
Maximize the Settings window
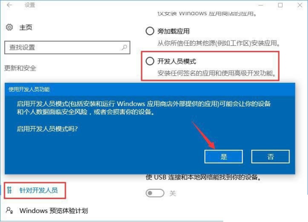(280, 5)
